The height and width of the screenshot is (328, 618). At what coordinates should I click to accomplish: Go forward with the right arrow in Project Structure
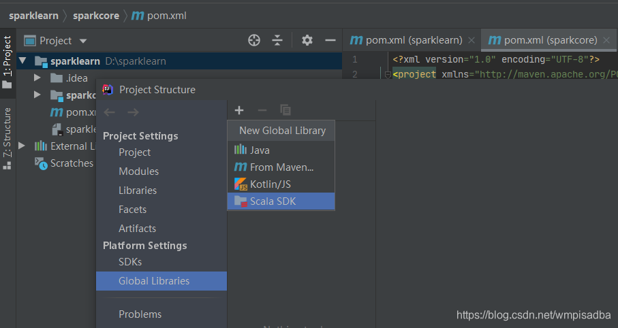pos(134,112)
